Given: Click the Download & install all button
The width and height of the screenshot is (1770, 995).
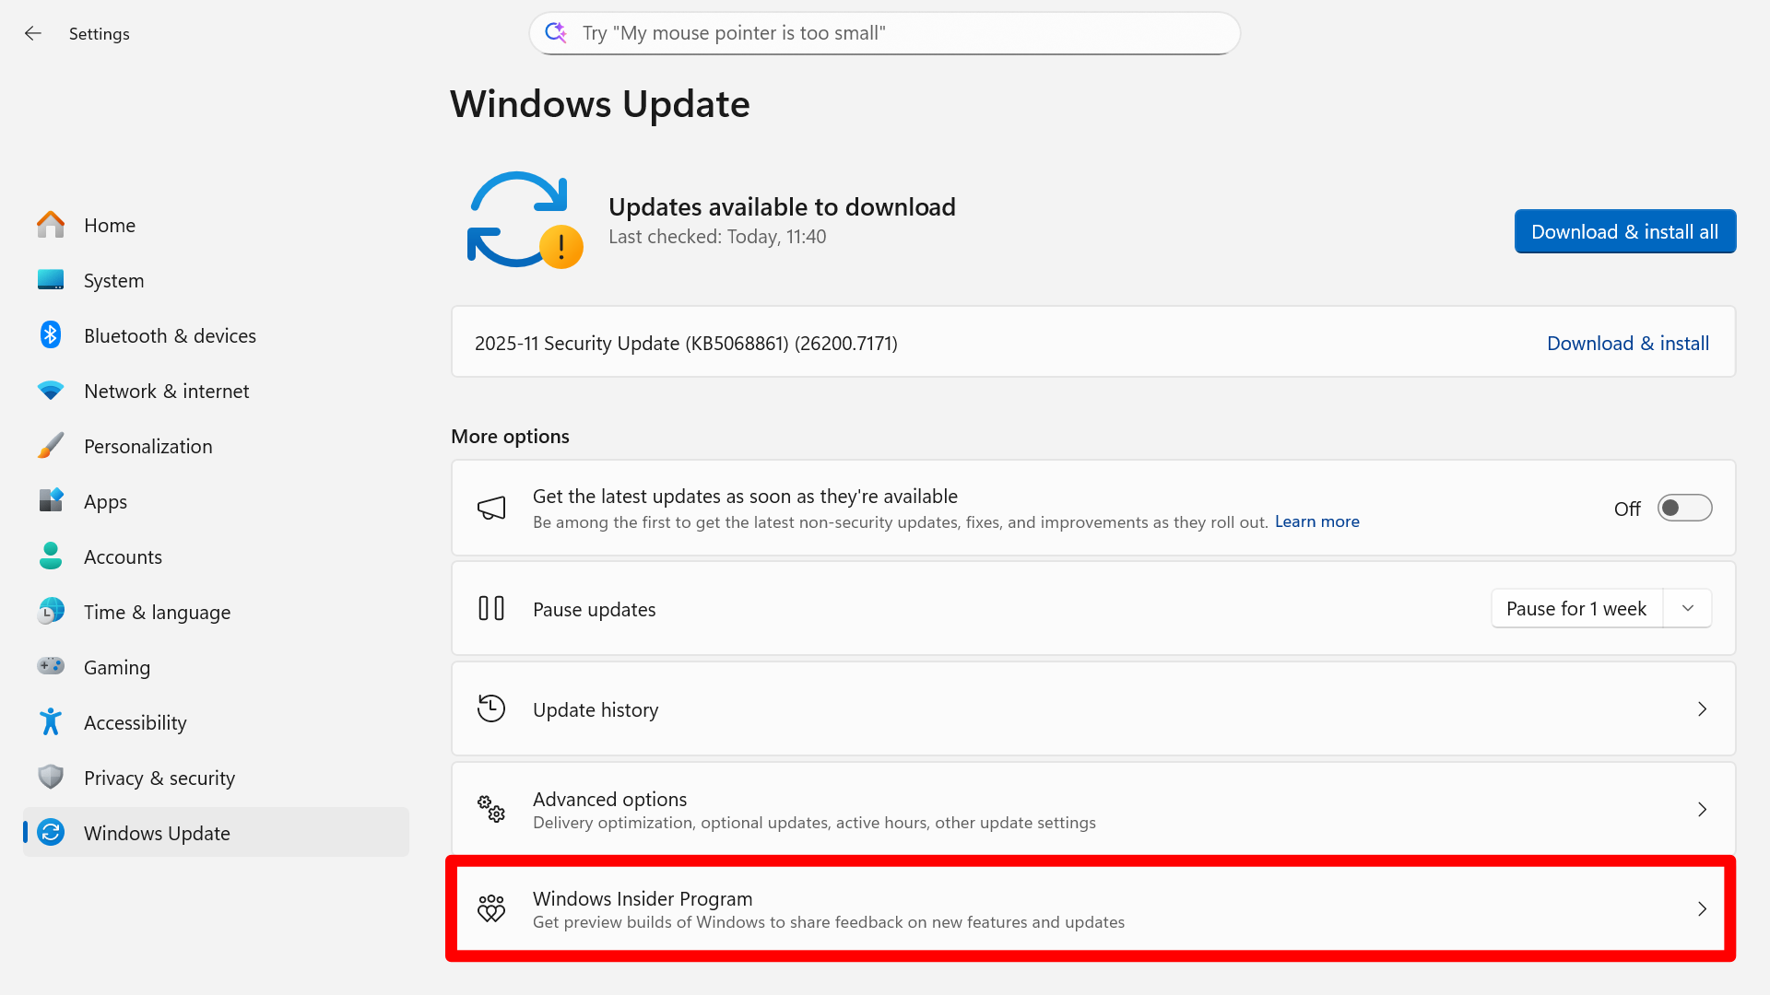Looking at the screenshot, I should [x=1624, y=231].
